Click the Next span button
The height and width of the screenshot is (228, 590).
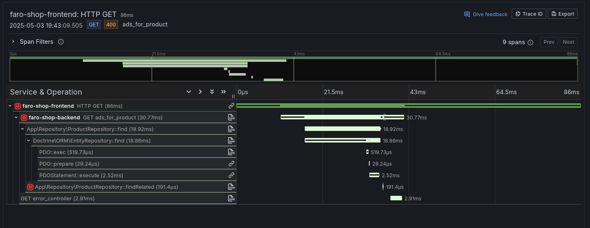click(568, 42)
